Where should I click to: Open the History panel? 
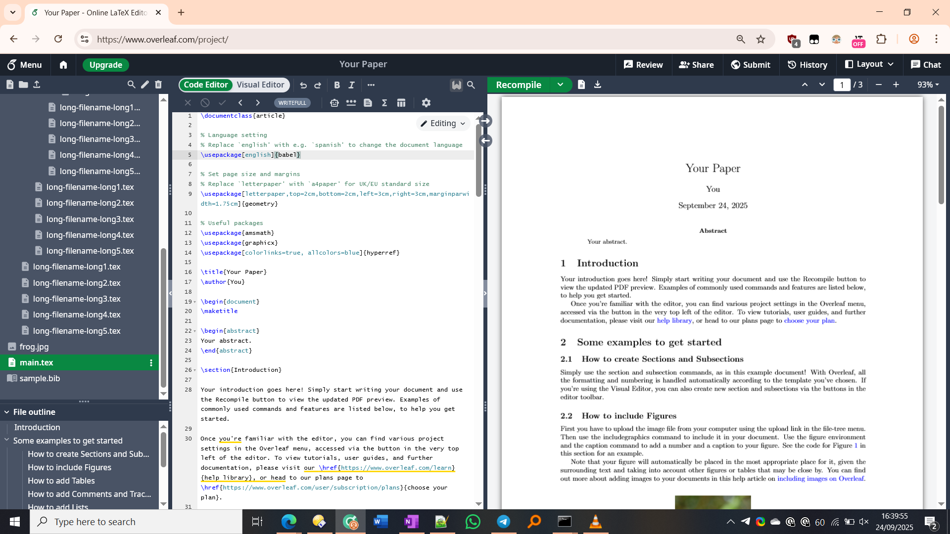(807, 65)
